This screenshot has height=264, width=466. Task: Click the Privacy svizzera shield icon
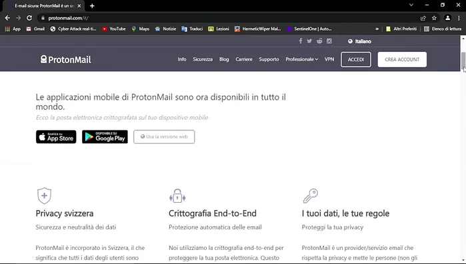tap(44, 196)
